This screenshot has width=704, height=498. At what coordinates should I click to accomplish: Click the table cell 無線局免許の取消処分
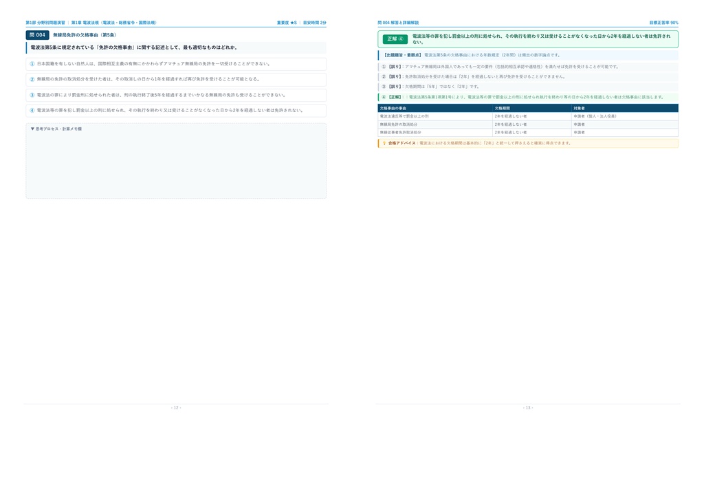435,124
